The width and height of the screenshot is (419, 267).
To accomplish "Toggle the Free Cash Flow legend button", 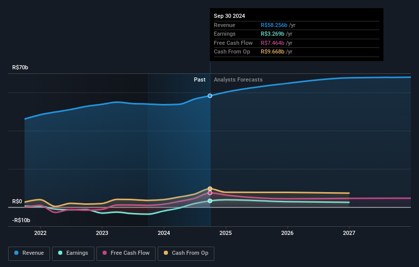I will click(x=126, y=253).
